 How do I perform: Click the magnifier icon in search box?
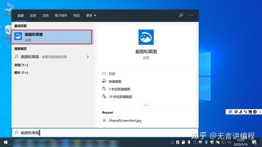[16, 133]
